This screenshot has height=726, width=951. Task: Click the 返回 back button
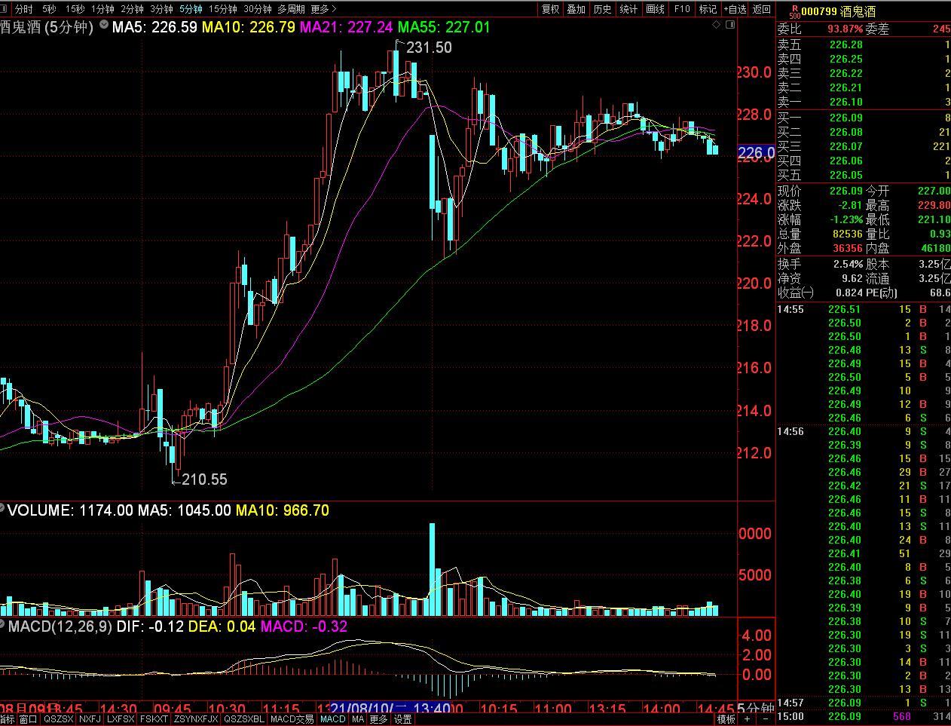(x=762, y=9)
